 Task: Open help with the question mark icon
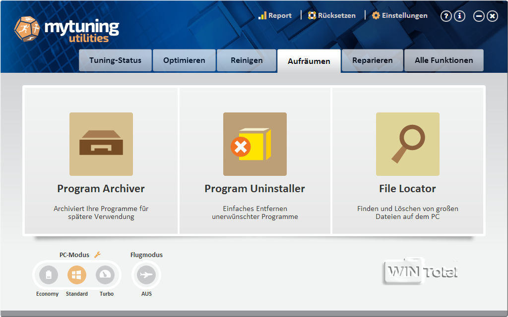[446, 16]
